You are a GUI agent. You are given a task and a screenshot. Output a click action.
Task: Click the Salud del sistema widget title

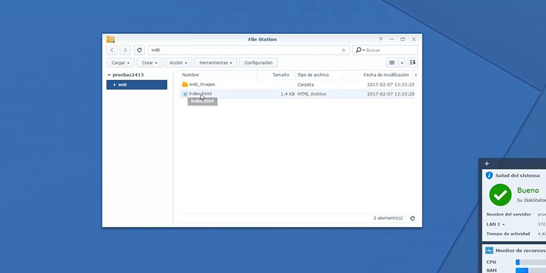pyautogui.click(x=517, y=175)
